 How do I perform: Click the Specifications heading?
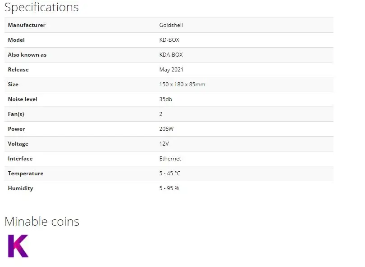(41, 7)
